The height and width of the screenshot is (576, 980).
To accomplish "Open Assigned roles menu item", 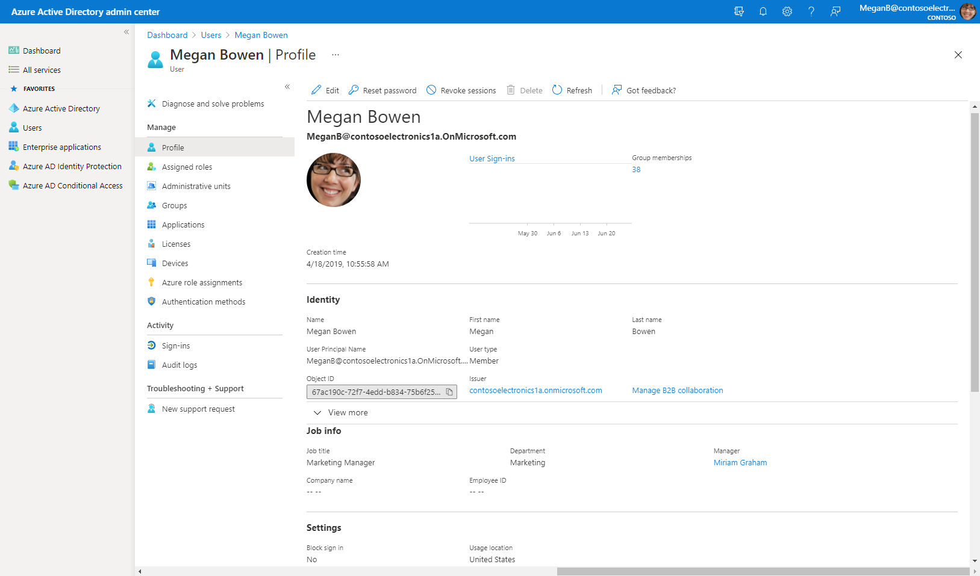I will (x=187, y=167).
